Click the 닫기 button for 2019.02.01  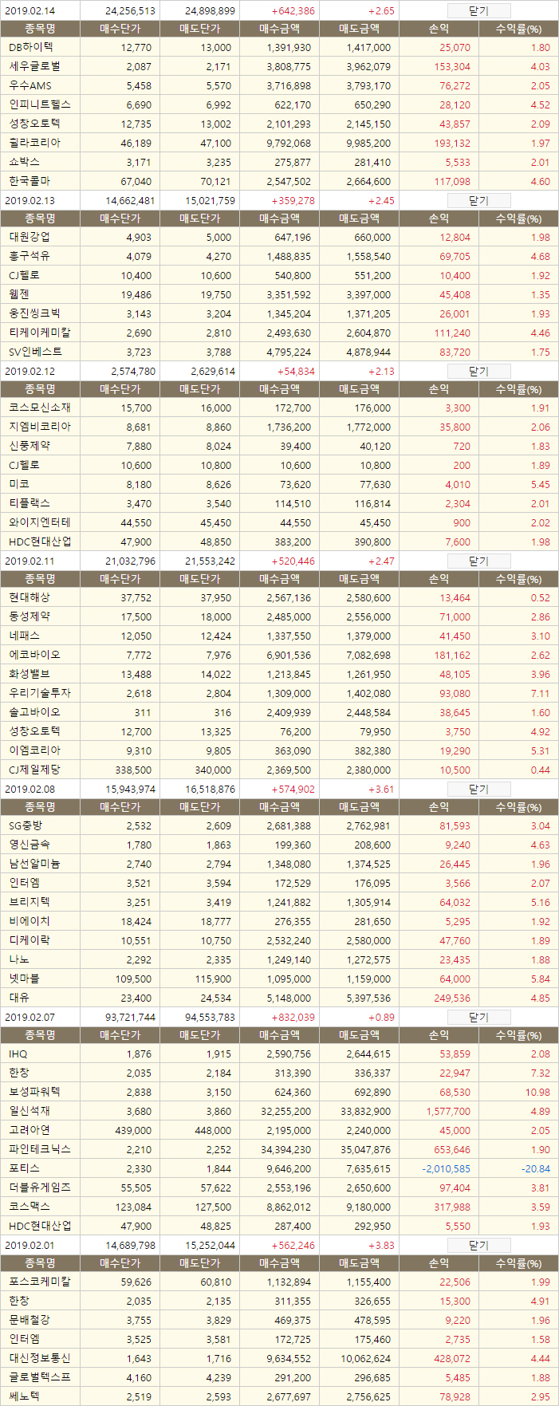coord(478,1246)
